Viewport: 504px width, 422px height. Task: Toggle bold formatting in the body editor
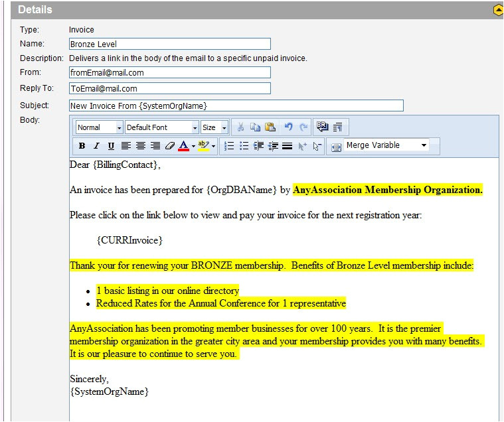(x=82, y=146)
